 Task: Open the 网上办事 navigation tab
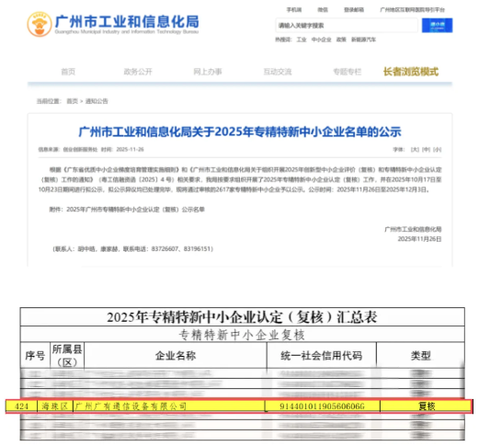coord(208,72)
